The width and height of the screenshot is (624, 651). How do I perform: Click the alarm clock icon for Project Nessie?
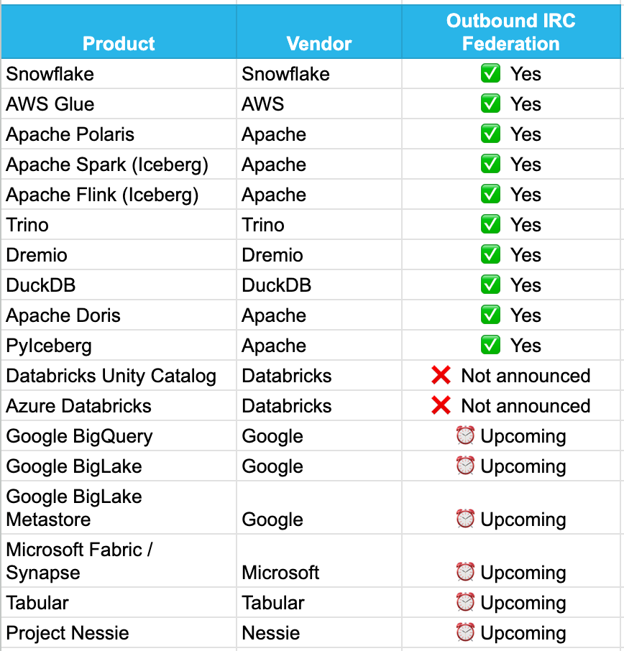[x=465, y=633]
